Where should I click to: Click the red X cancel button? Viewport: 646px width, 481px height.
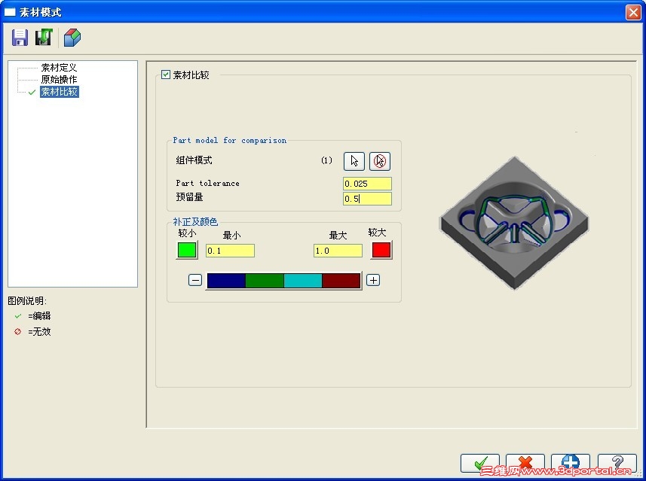pos(525,464)
